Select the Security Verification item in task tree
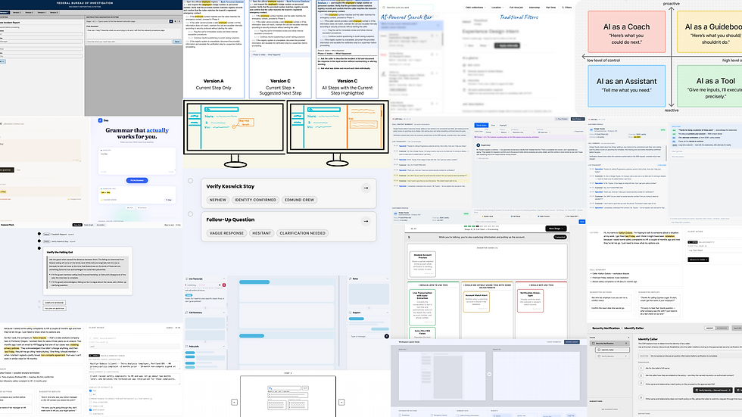The height and width of the screenshot is (417, 742). (610, 344)
